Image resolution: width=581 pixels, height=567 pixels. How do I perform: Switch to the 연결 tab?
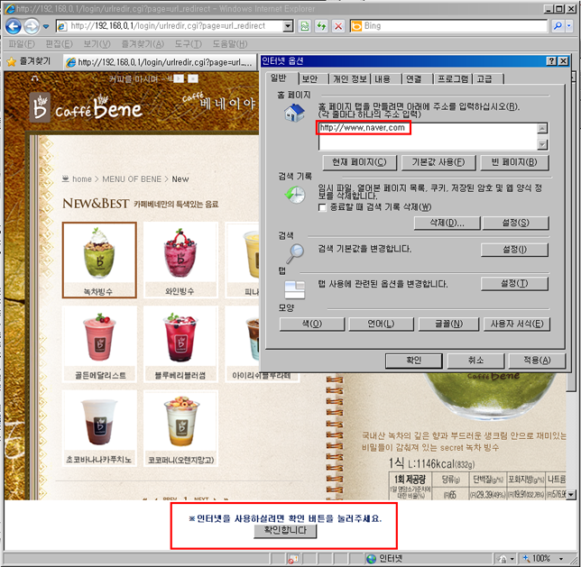point(414,78)
